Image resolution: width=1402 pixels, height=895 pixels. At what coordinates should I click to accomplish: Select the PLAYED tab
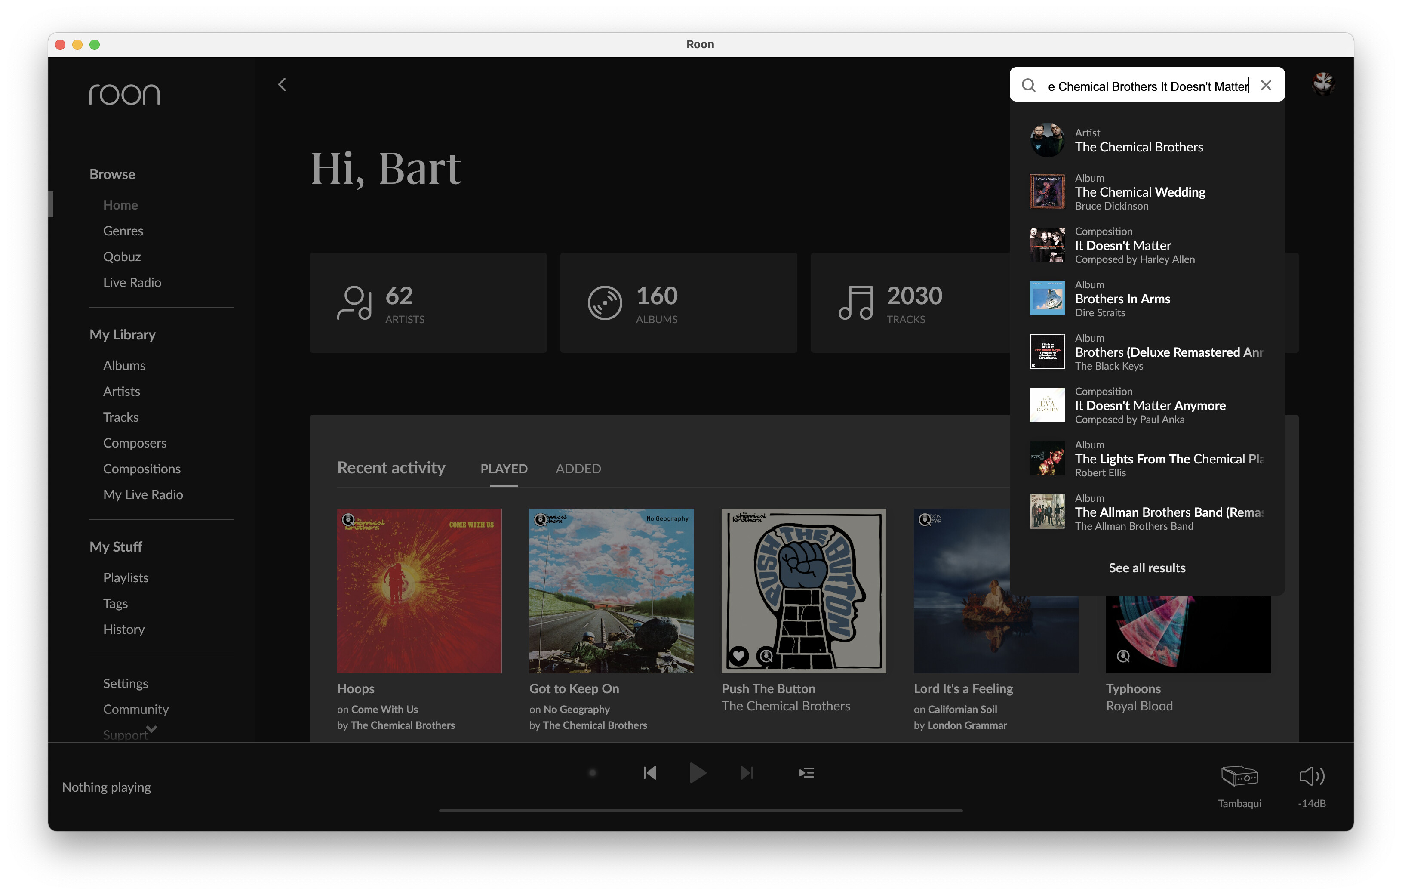pos(504,469)
